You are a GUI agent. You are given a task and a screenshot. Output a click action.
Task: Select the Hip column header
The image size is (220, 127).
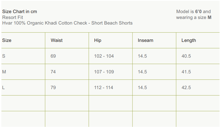click(98, 40)
